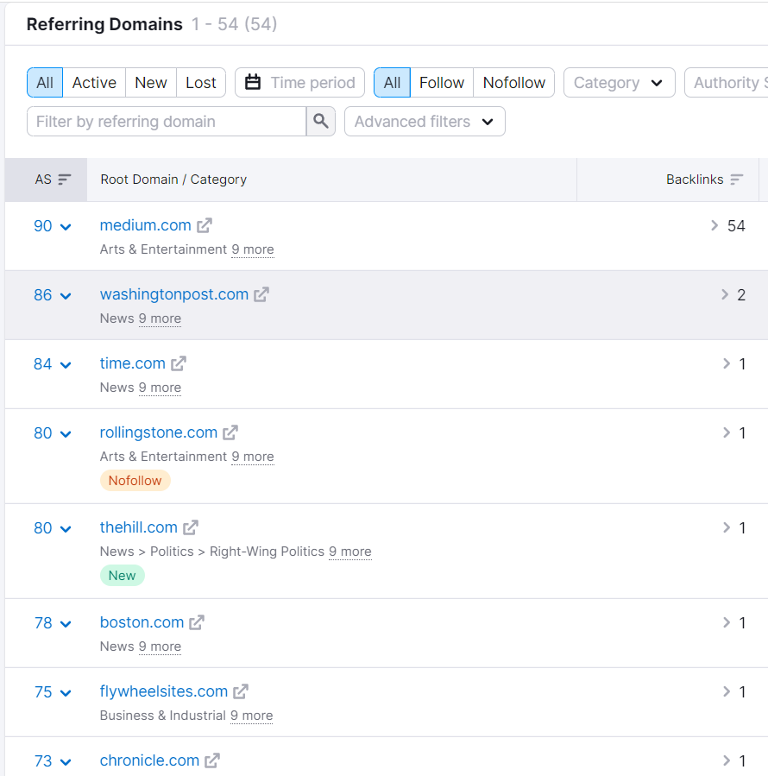Select the Active status filter
The width and height of the screenshot is (768, 776).
94,82
